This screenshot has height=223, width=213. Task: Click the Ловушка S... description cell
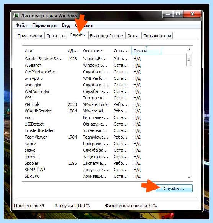[95, 170]
